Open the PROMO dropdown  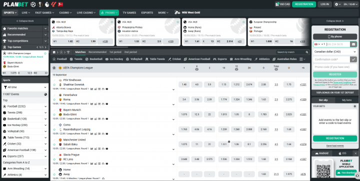coord(109,12)
